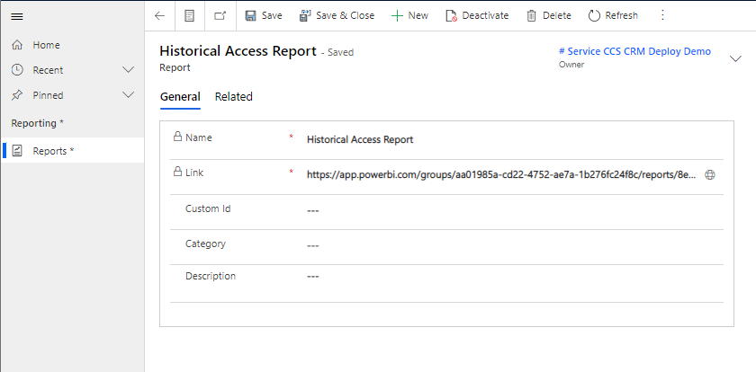Go back using the back arrow

click(x=159, y=15)
